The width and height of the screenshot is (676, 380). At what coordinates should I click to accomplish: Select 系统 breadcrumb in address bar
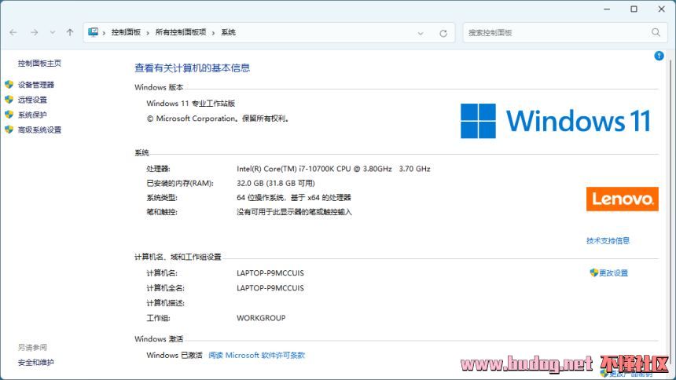click(228, 32)
